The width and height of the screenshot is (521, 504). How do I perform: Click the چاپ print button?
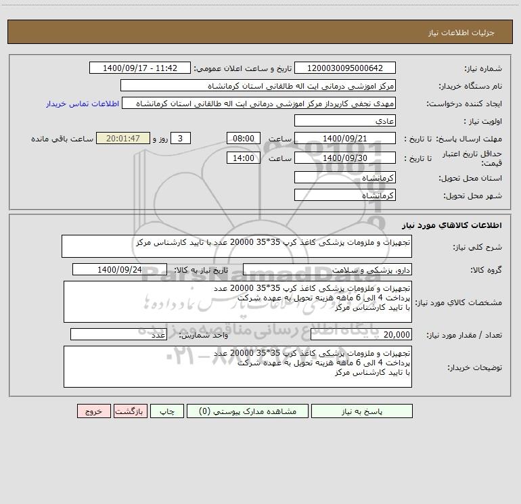point(167,411)
